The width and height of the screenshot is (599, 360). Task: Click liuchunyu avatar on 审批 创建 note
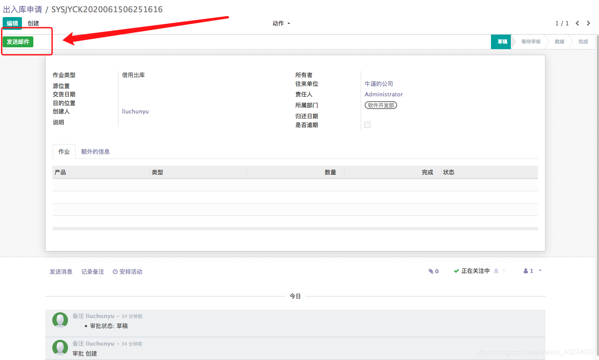pos(60,348)
